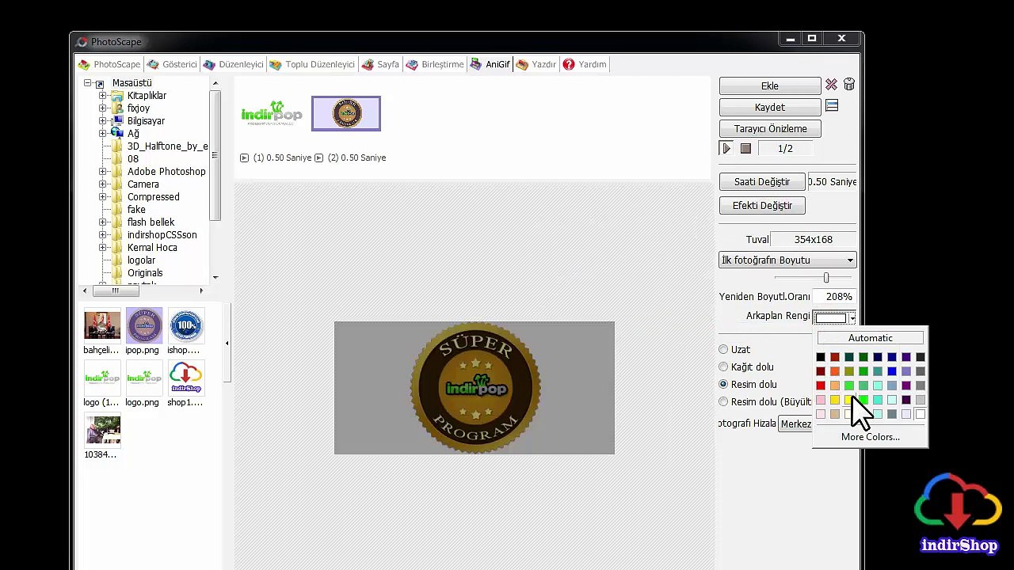
Task: Click the Masaüstü desktop icon in tree
Action: click(100, 83)
